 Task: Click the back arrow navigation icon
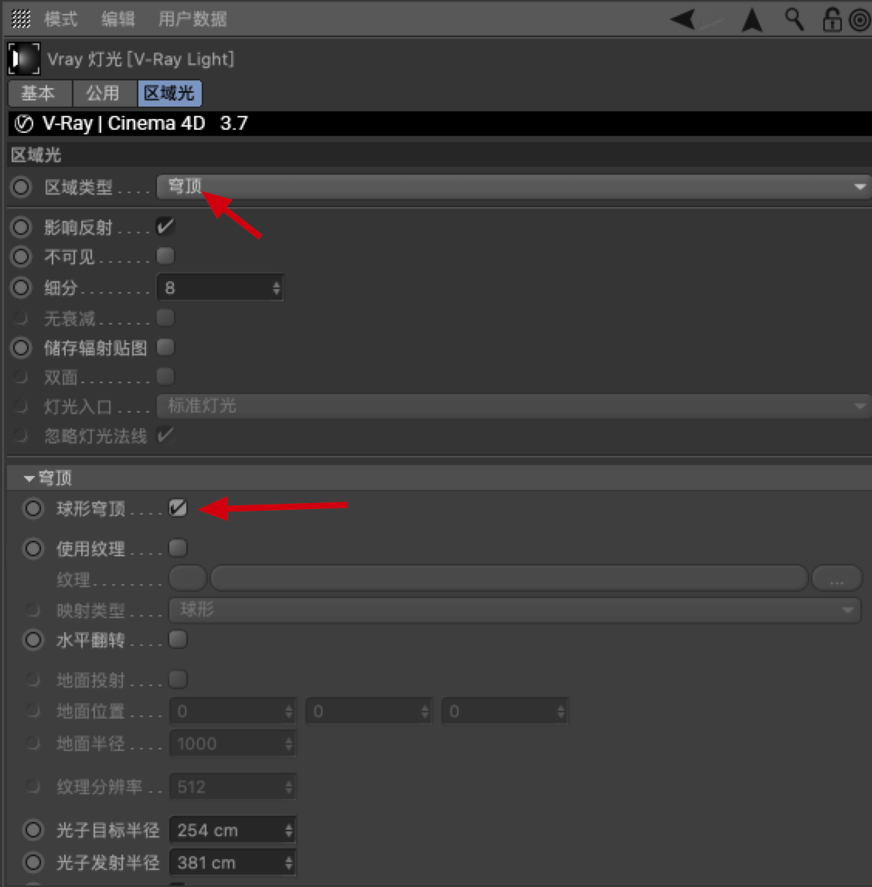tap(683, 19)
